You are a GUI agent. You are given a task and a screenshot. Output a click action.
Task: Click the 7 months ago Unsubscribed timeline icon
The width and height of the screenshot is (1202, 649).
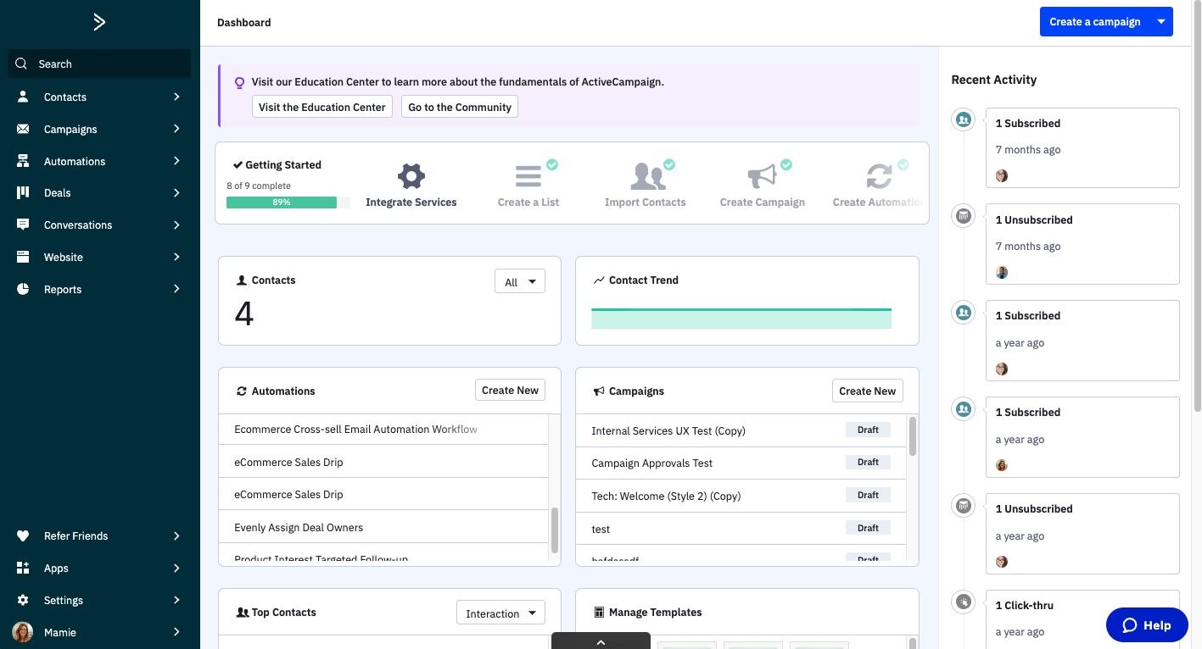963,216
